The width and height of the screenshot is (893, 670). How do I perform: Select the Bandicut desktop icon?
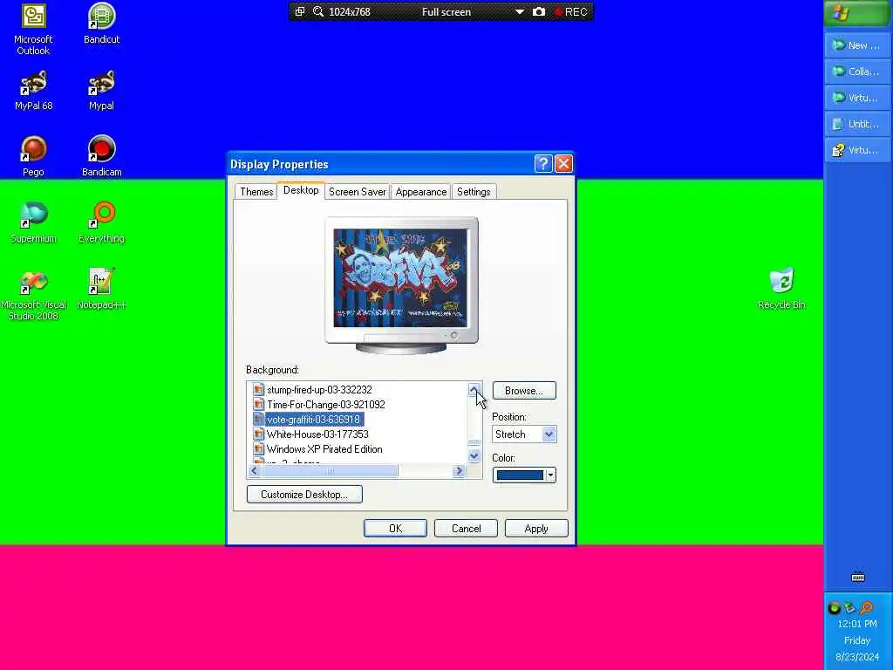(x=101, y=24)
